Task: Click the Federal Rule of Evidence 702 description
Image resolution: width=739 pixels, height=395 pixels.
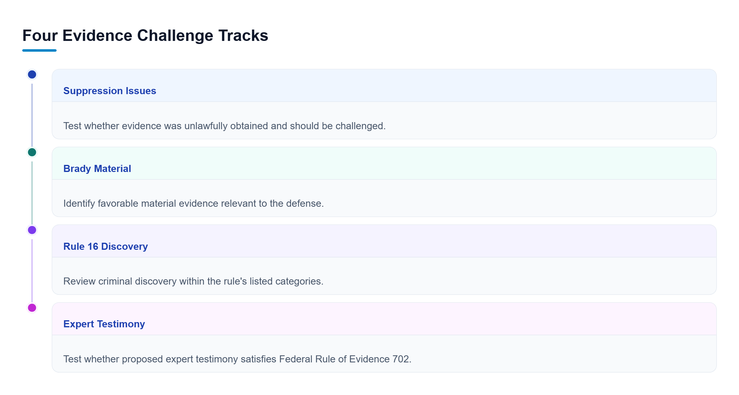Action: (x=237, y=359)
